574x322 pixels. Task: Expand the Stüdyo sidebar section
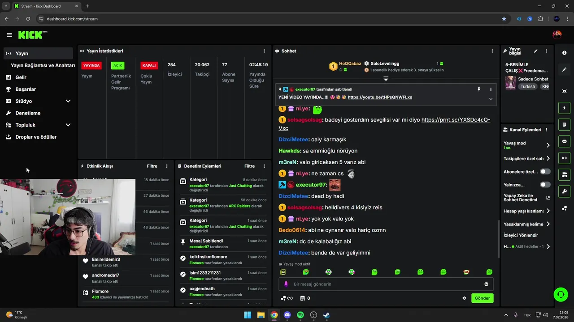point(68,101)
